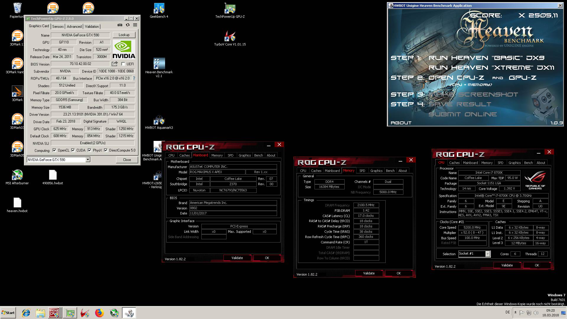Switch to GPU-Z taskbar button
Screen dimensions: 567x319
(70, 313)
